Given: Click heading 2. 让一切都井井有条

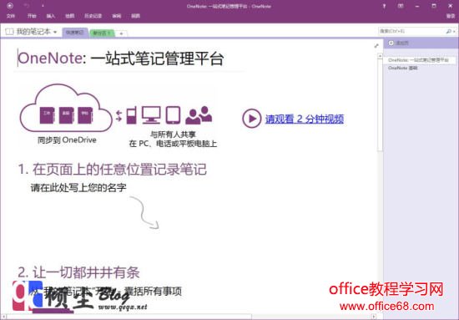Looking at the screenshot, I should pyautogui.click(x=78, y=272).
